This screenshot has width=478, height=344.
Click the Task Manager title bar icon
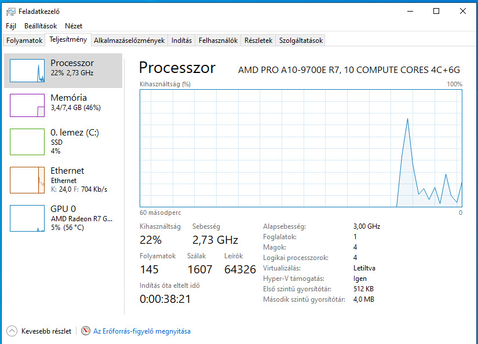pyautogui.click(x=10, y=11)
